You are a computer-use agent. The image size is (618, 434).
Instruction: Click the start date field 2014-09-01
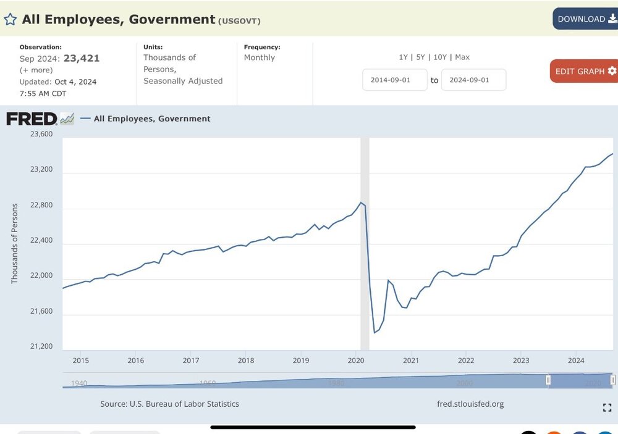[394, 80]
